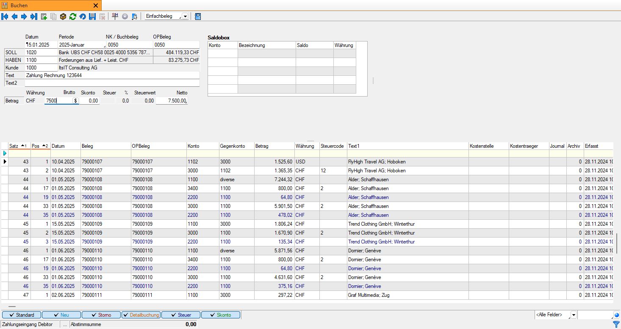Toggle the Steuer option

click(x=180, y=315)
